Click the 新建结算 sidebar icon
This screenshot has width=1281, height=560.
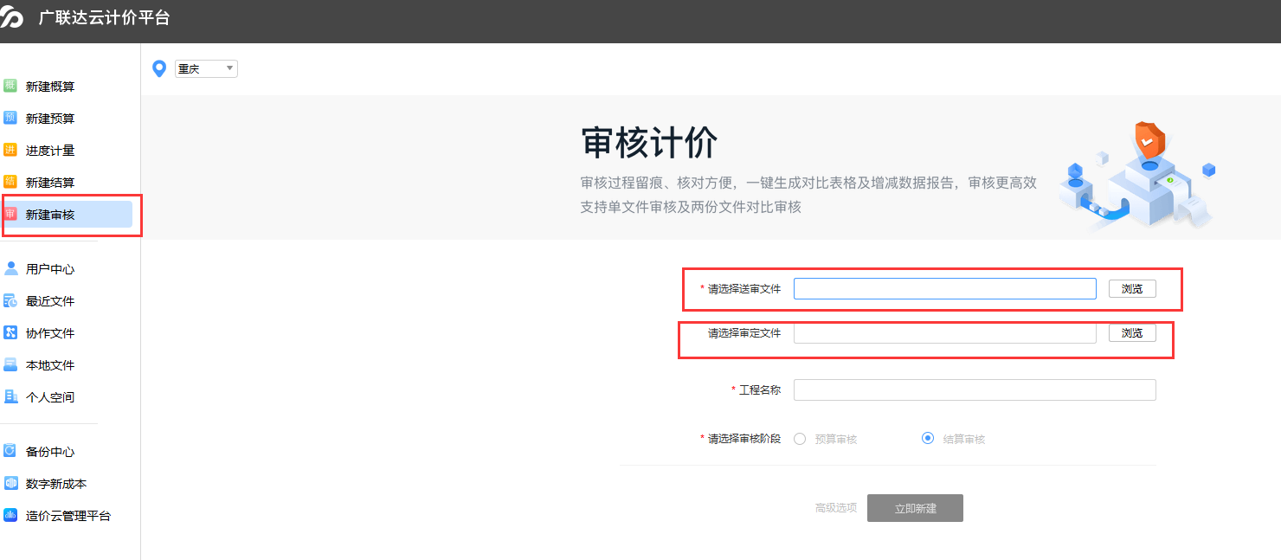[10, 182]
